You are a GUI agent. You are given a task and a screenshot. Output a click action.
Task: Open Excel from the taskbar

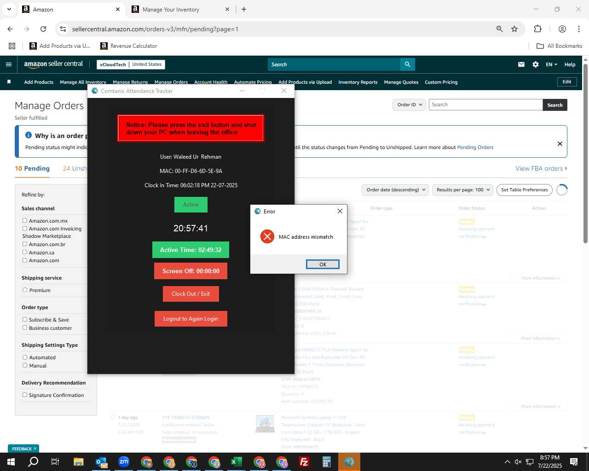tap(237, 462)
